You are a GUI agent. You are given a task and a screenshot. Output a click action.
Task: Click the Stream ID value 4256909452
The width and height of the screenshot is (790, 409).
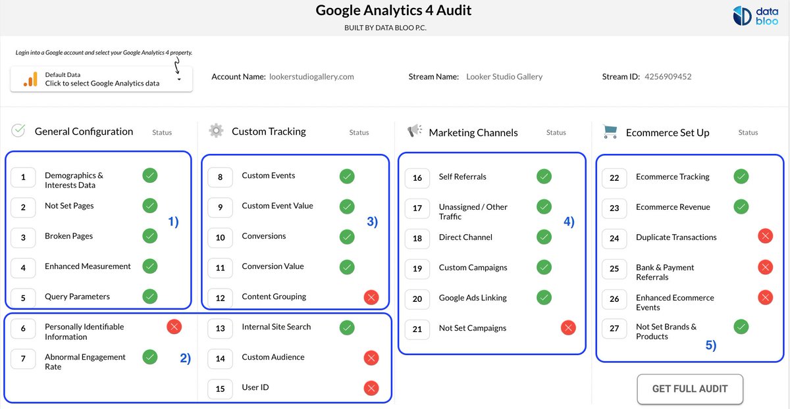tap(668, 77)
